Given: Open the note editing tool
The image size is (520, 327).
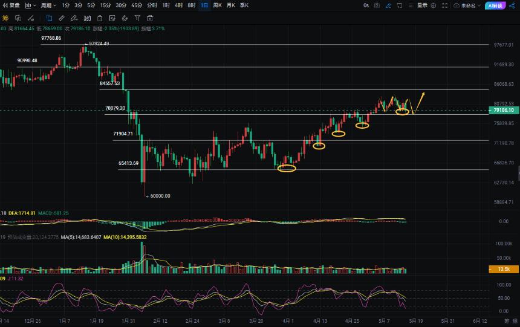Looking at the screenshot, I should (112, 18).
